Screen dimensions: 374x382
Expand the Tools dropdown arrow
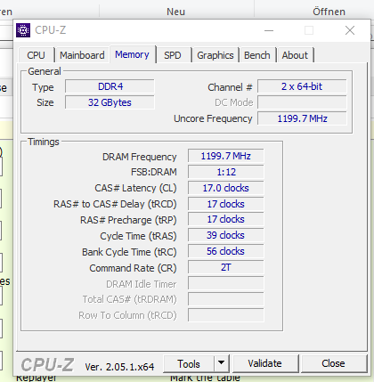pos(222,363)
